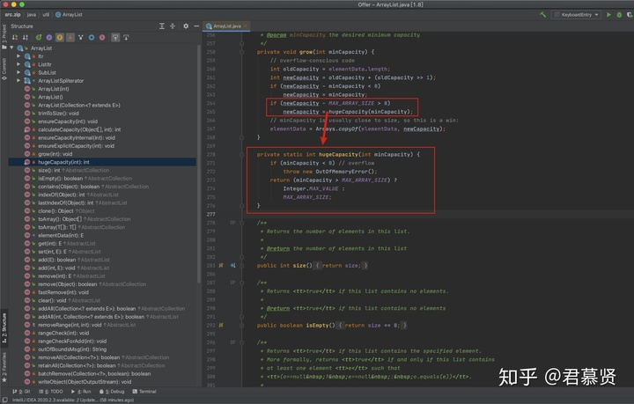Open the Debug tool window
This screenshot has height=404, width=634.
point(112,392)
